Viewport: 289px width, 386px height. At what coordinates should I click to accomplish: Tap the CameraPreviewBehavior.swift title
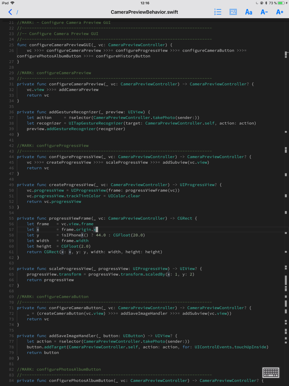pos(144,12)
